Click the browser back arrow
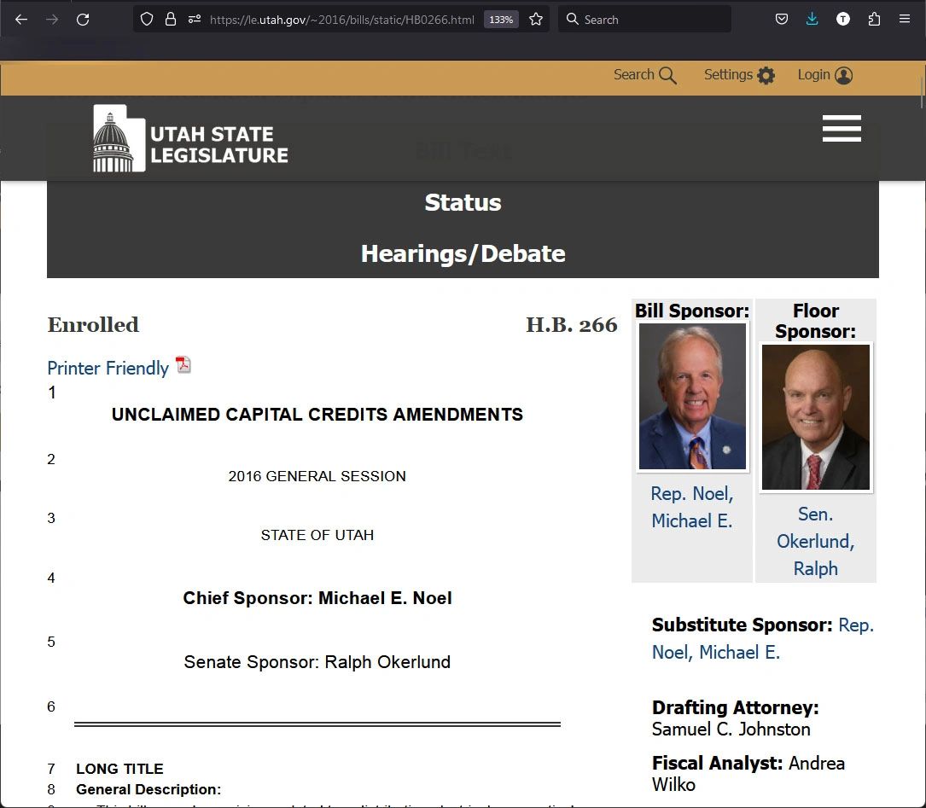 (21, 20)
